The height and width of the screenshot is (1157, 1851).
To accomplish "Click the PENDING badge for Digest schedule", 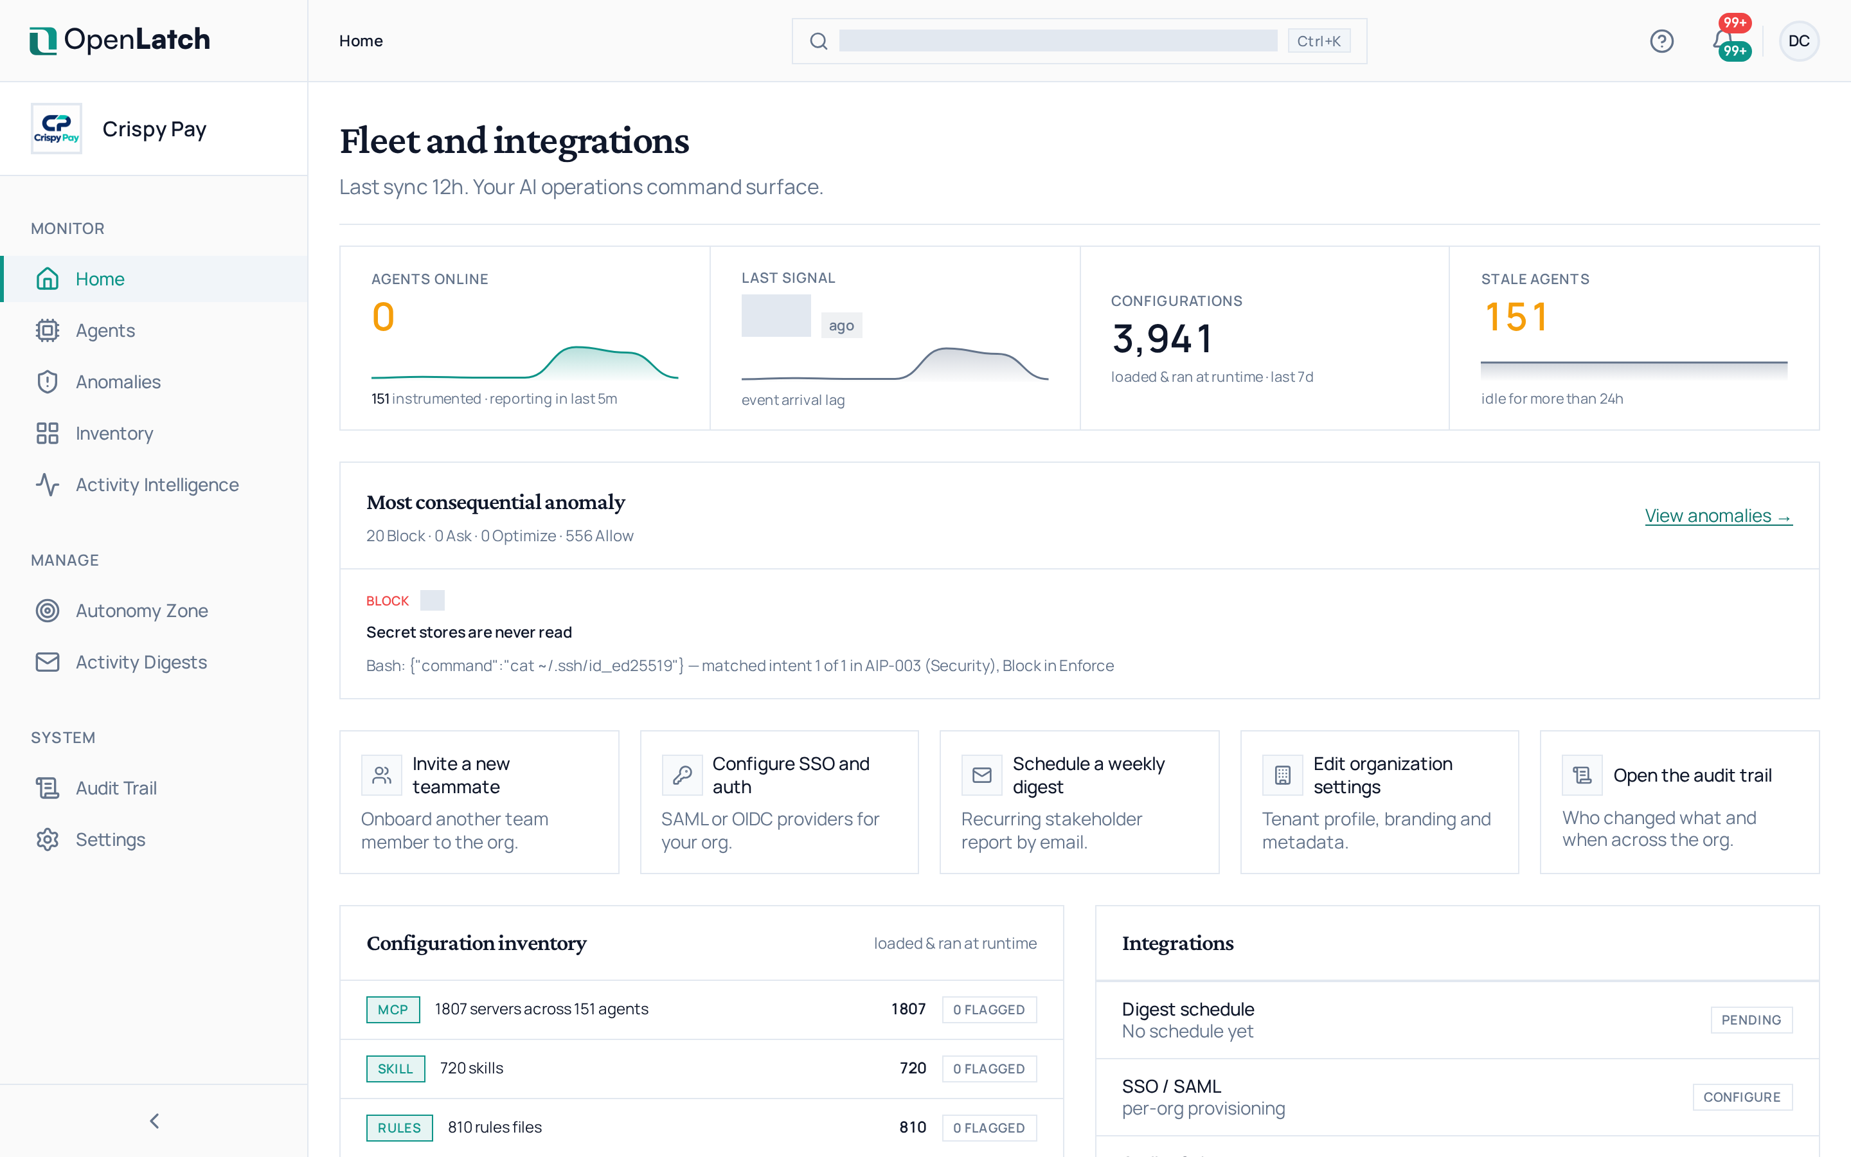I will click(x=1751, y=1019).
